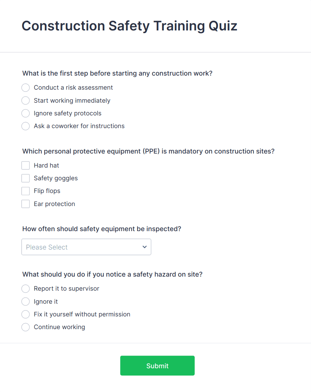Enable the 'Ear protection' checkbox
The width and height of the screenshot is (311, 392).
(25, 204)
